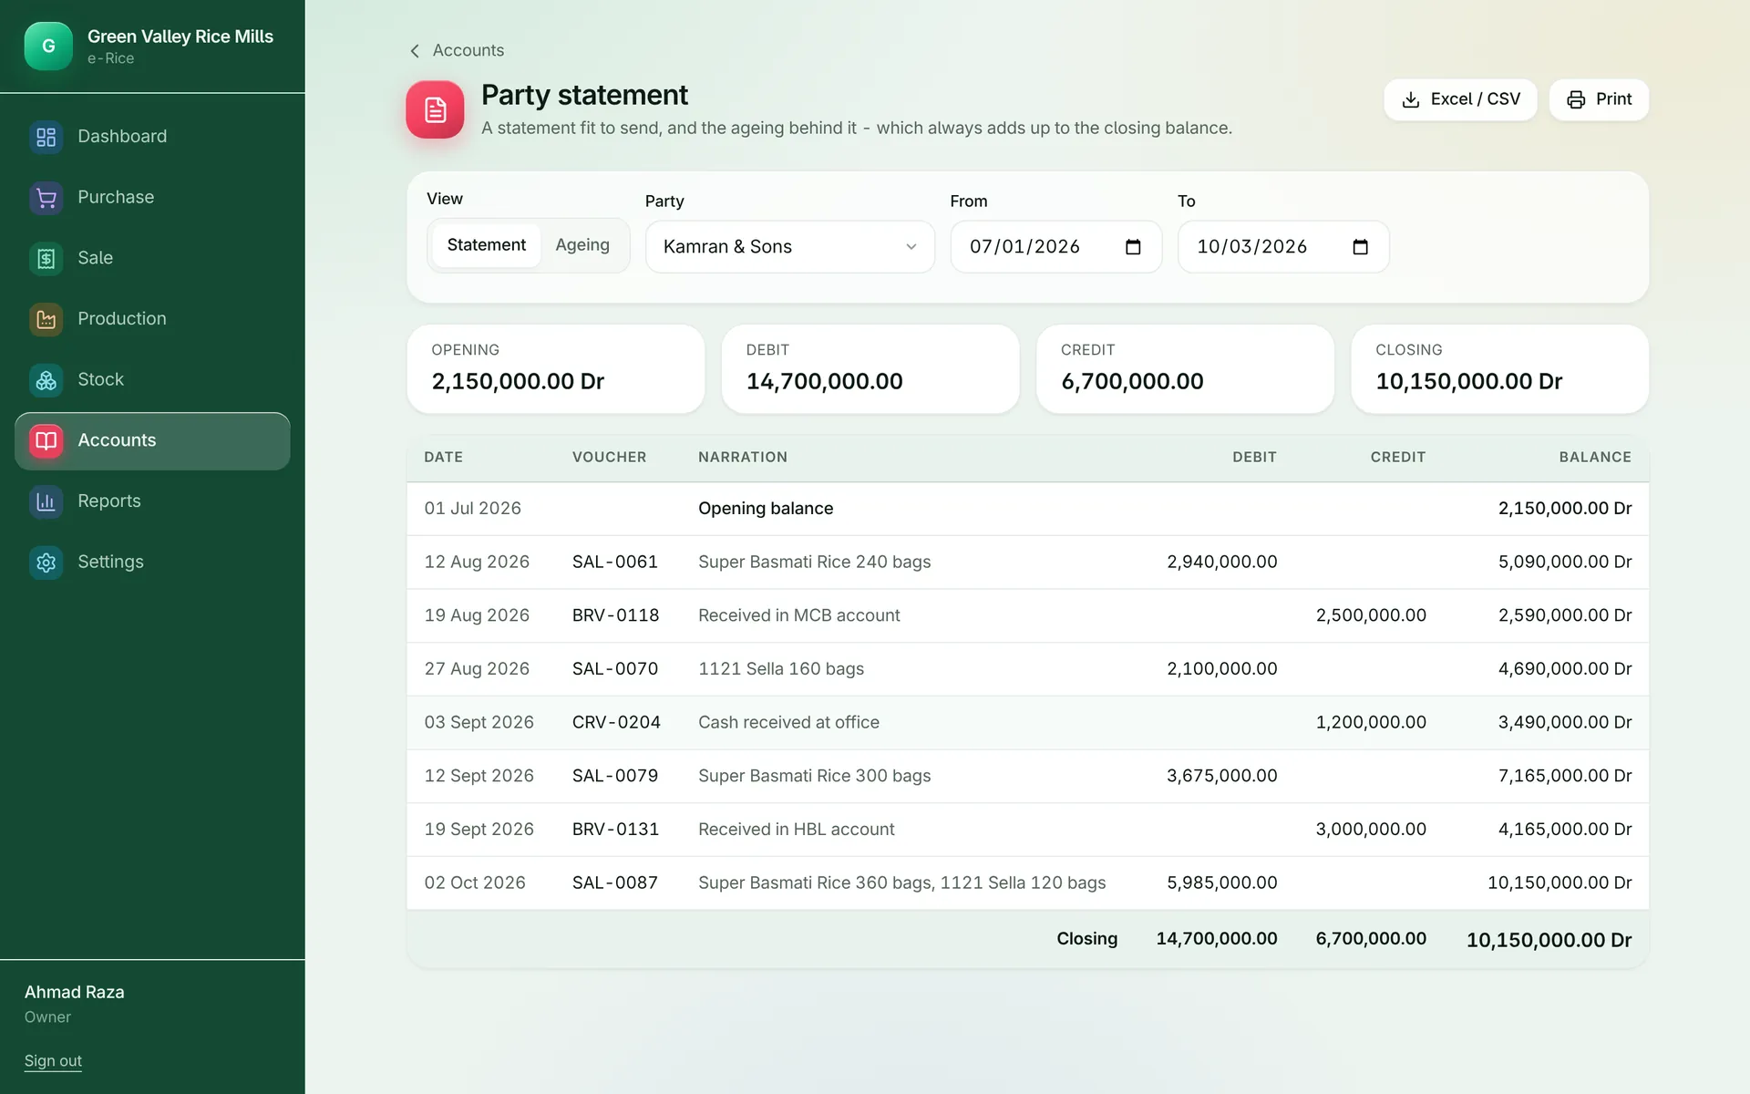This screenshot has width=1750, height=1094.
Task: Open Dashboard in the sidebar
Action: pos(152,137)
